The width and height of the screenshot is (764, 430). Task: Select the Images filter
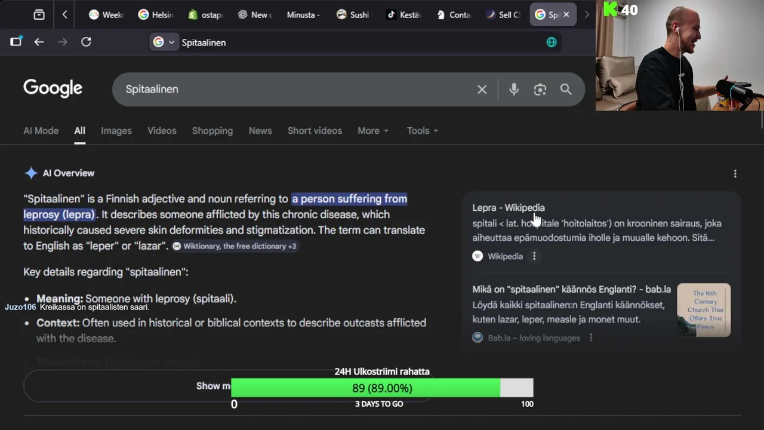(116, 131)
